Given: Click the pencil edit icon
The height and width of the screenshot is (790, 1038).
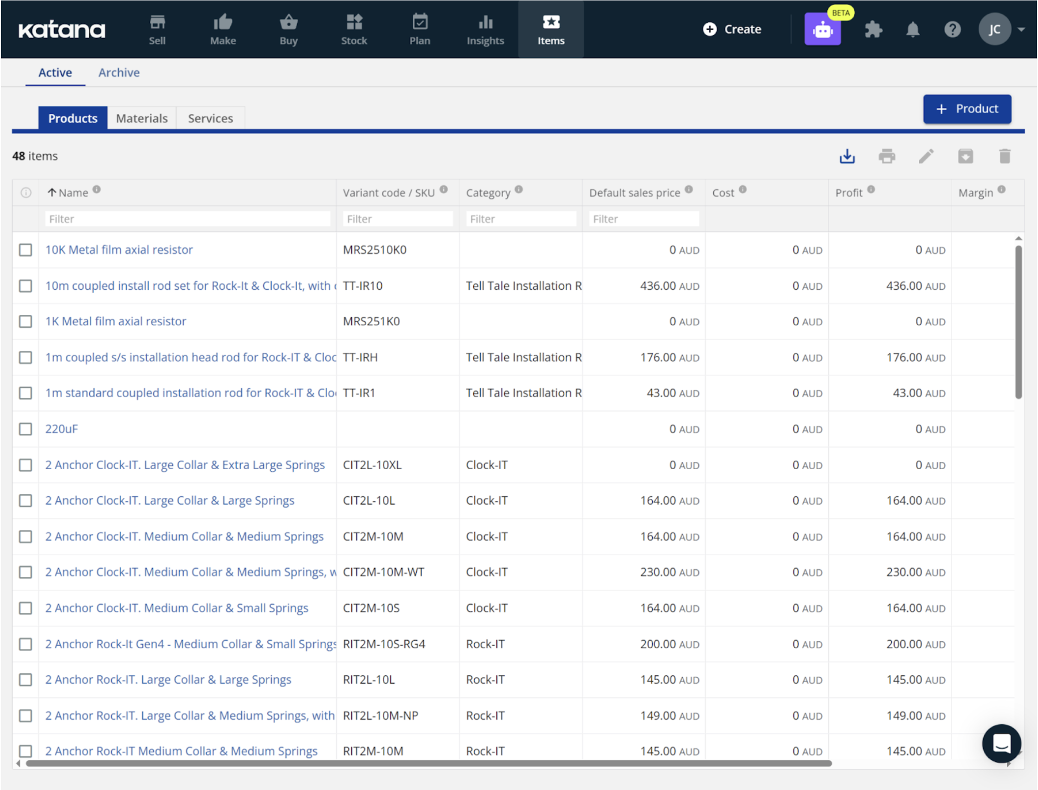Looking at the screenshot, I should [x=926, y=157].
